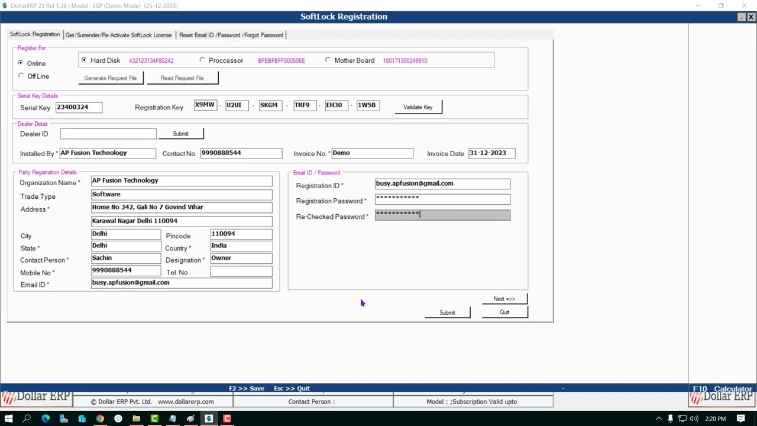Open Get/Surrender/Re-Activate SoftLock License tab
The height and width of the screenshot is (426, 757).
click(118, 35)
